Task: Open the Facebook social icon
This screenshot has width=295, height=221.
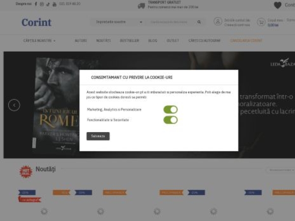Action: pos(36,4)
